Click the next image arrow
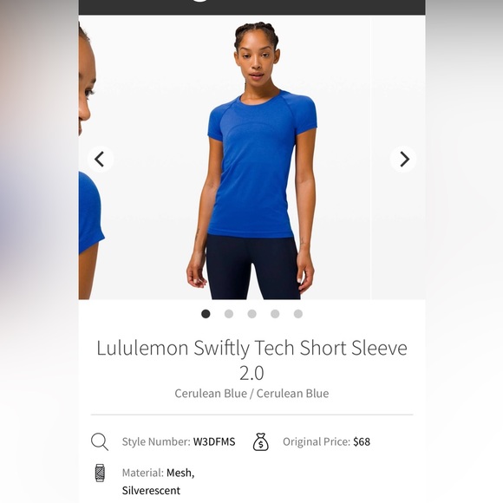 [x=403, y=159]
